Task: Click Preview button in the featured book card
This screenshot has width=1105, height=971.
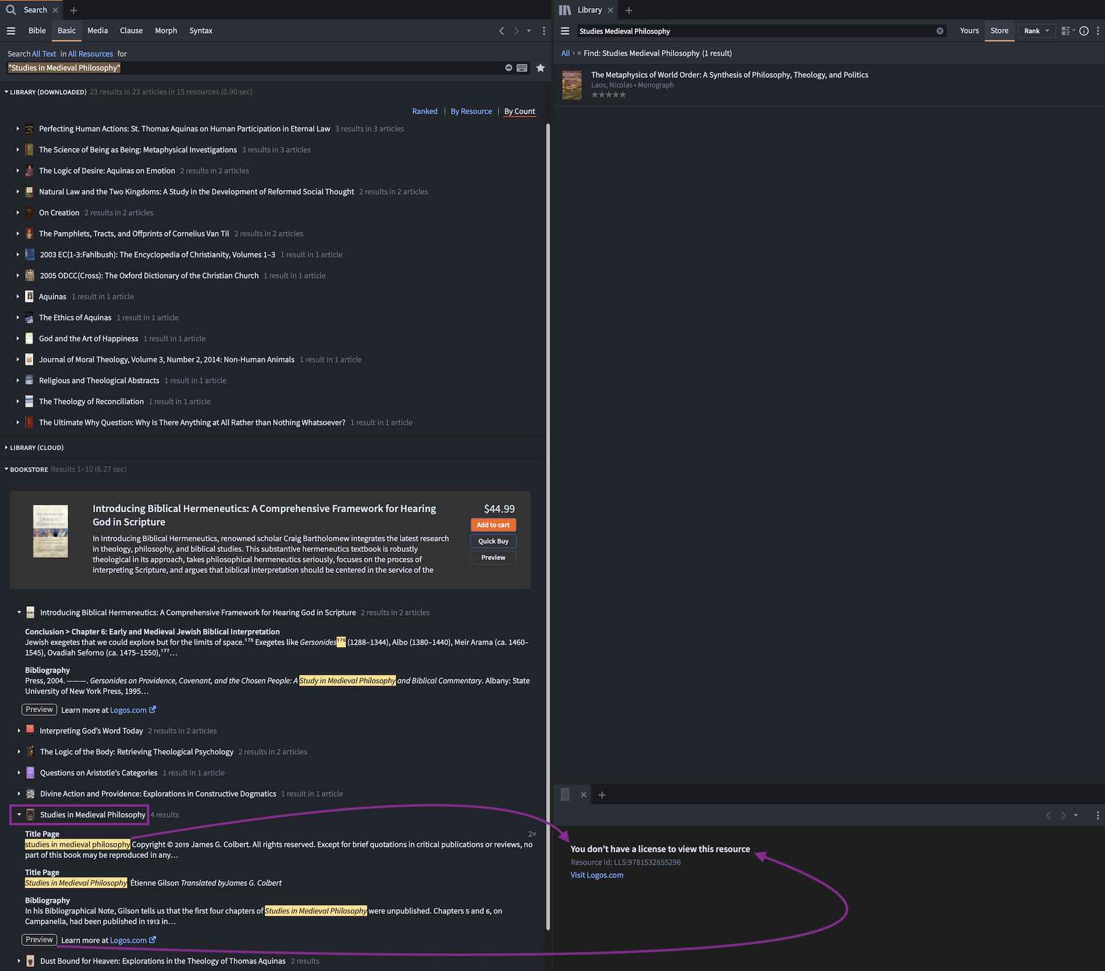Action: click(493, 557)
